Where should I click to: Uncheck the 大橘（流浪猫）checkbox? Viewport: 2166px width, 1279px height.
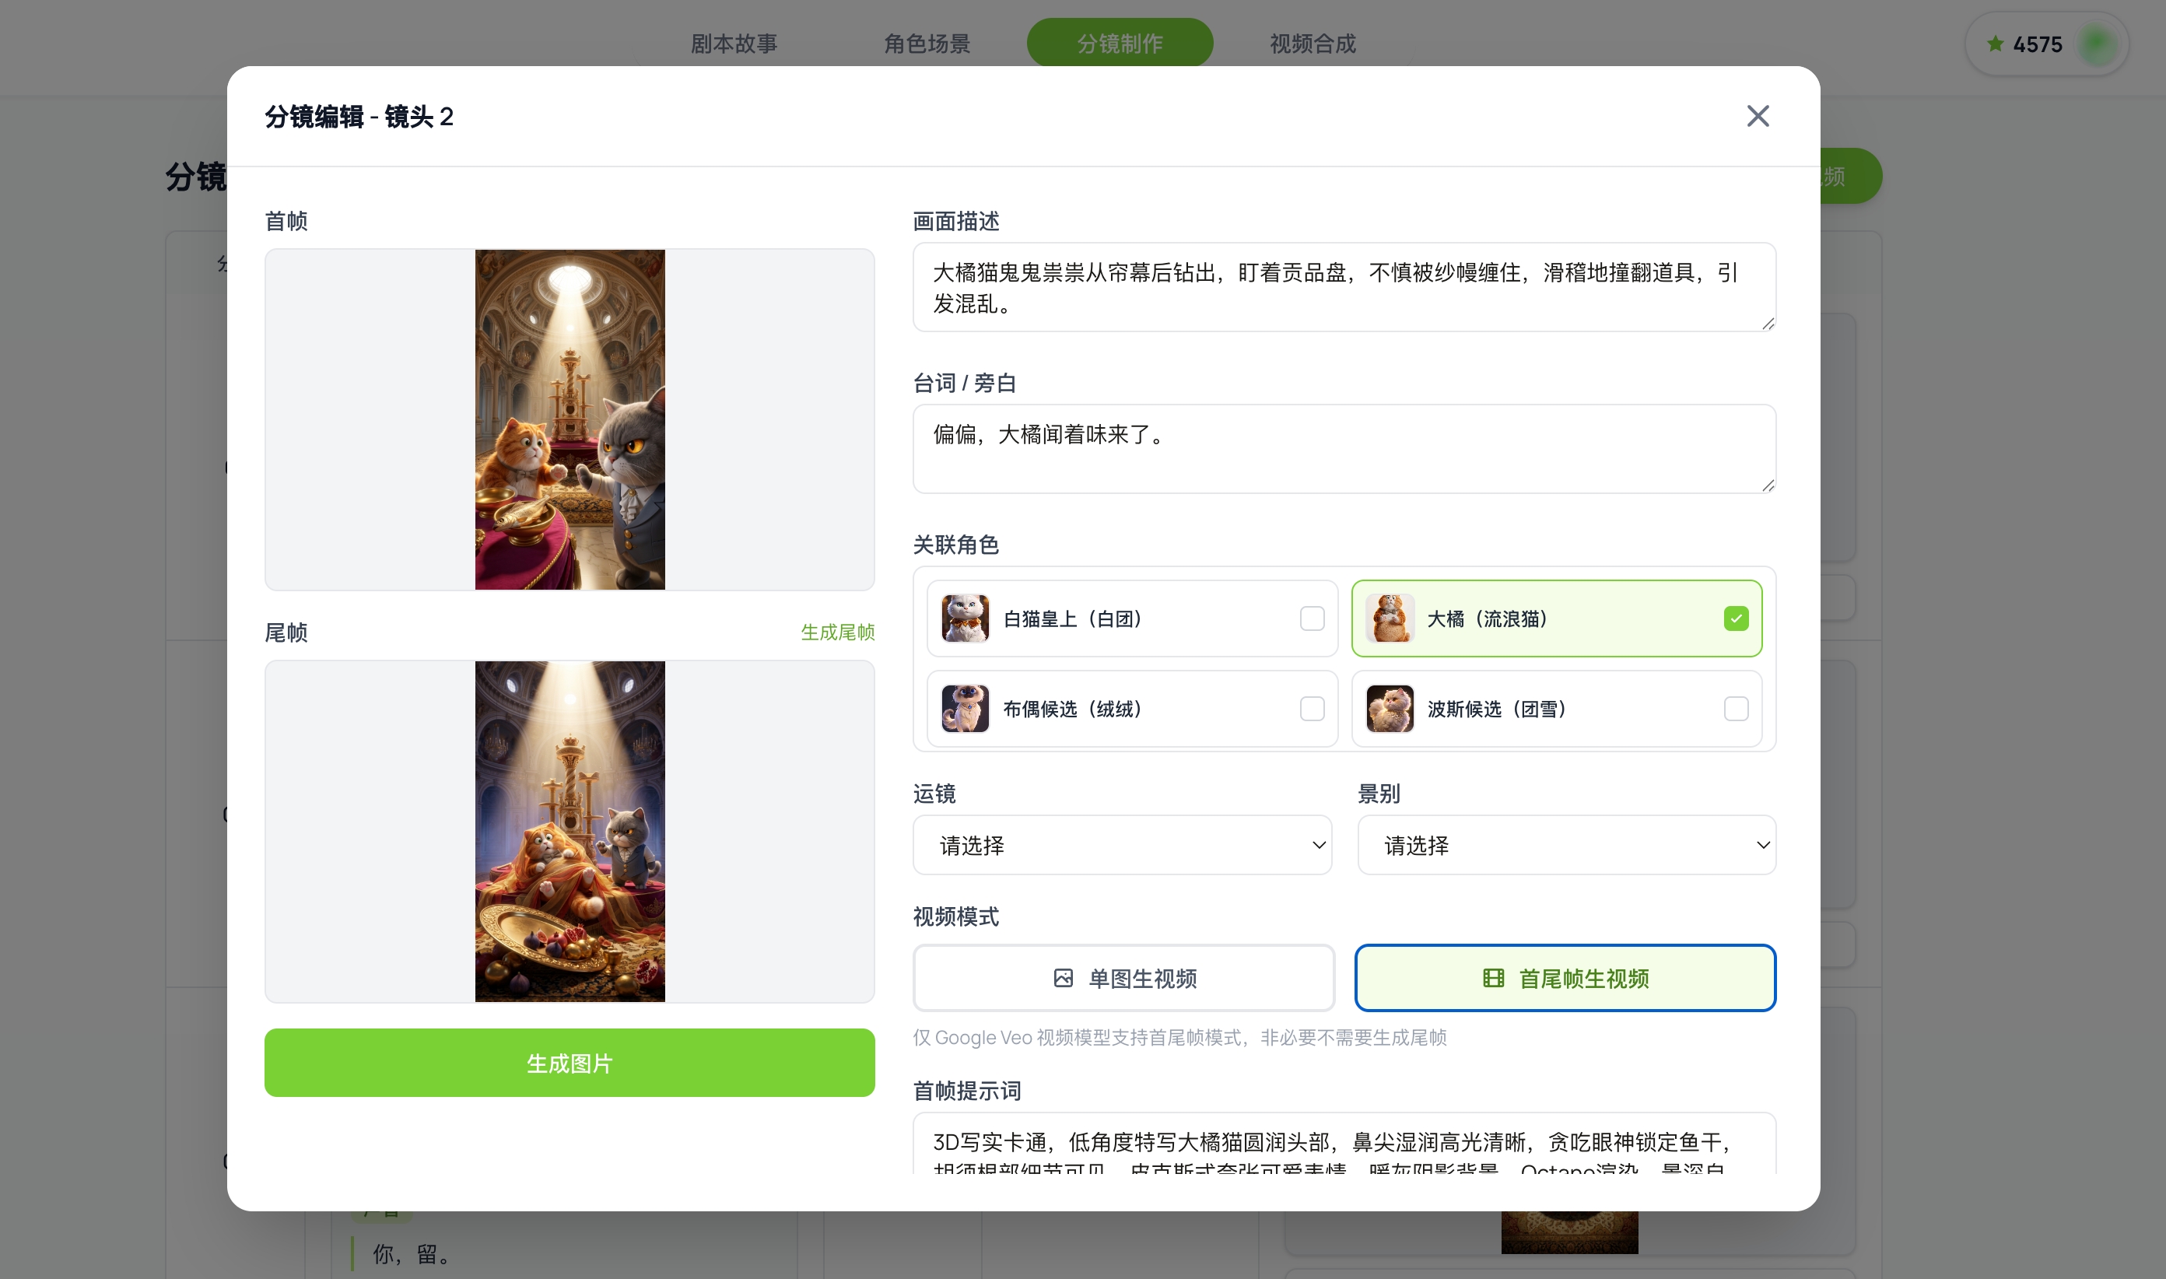pos(1736,618)
